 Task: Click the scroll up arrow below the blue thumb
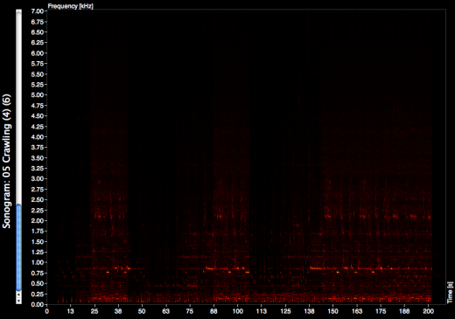click(18, 295)
